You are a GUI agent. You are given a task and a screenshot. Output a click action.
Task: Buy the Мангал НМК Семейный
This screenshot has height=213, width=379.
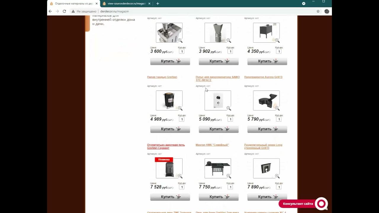(219, 197)
